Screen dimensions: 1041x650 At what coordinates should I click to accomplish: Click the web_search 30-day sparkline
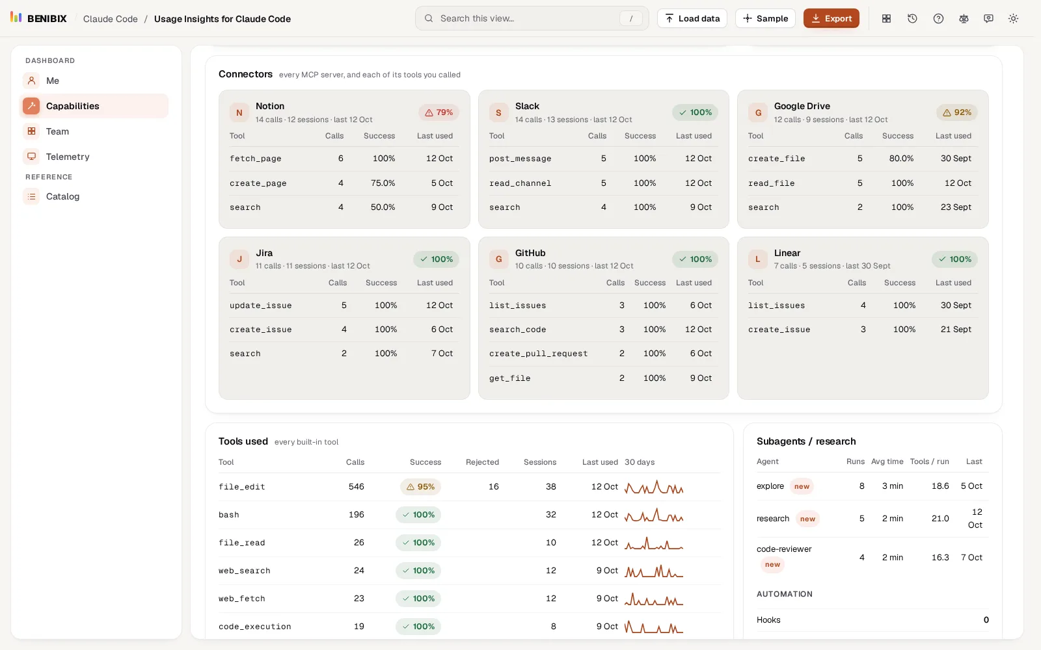(x=654, y=571)
